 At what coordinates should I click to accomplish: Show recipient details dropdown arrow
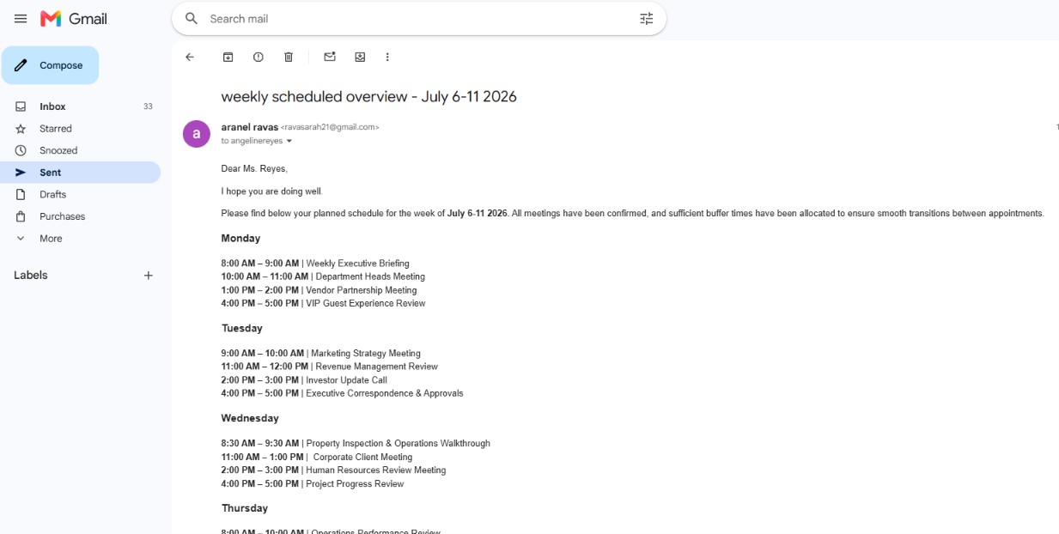coord(289,141)
